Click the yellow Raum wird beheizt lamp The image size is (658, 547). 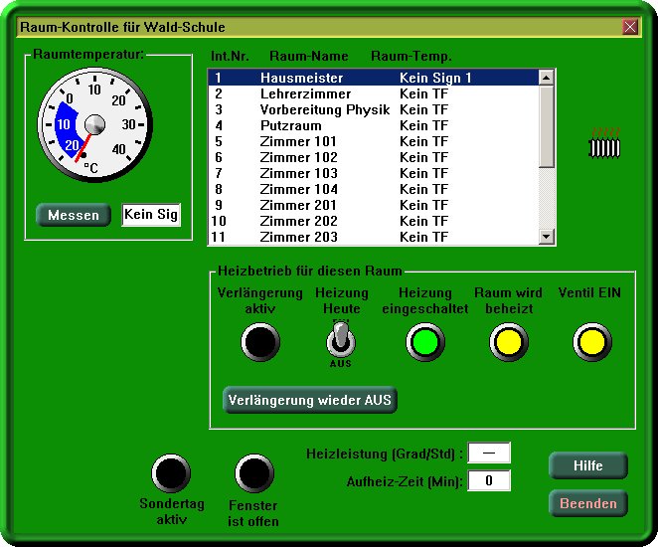508,342
